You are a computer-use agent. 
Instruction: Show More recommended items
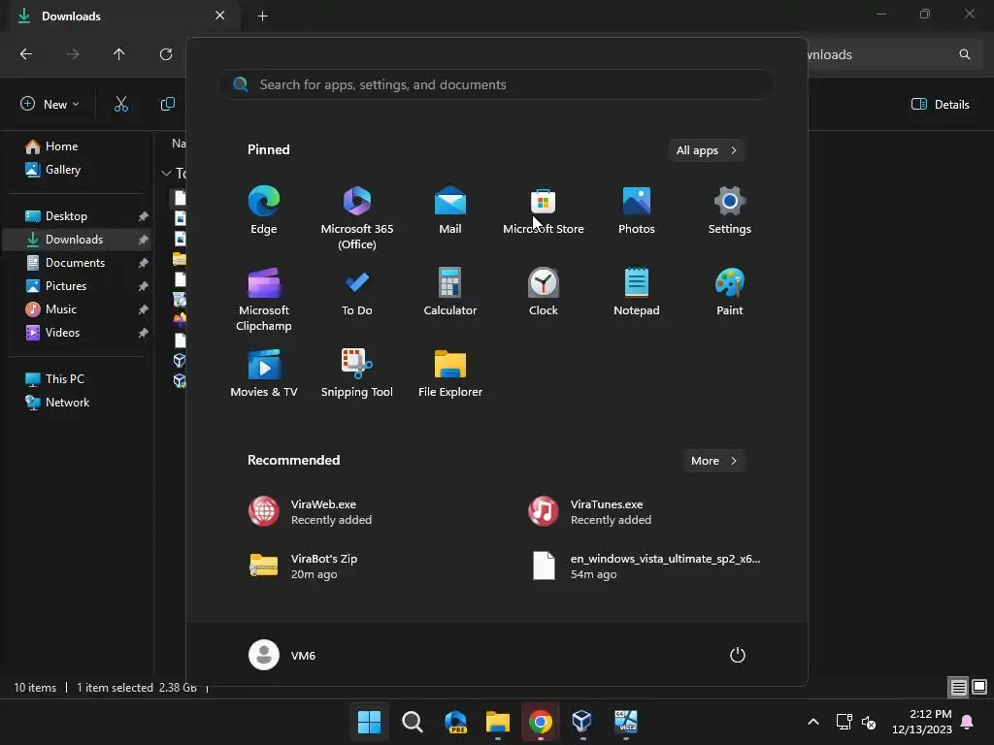coord(713,461)
